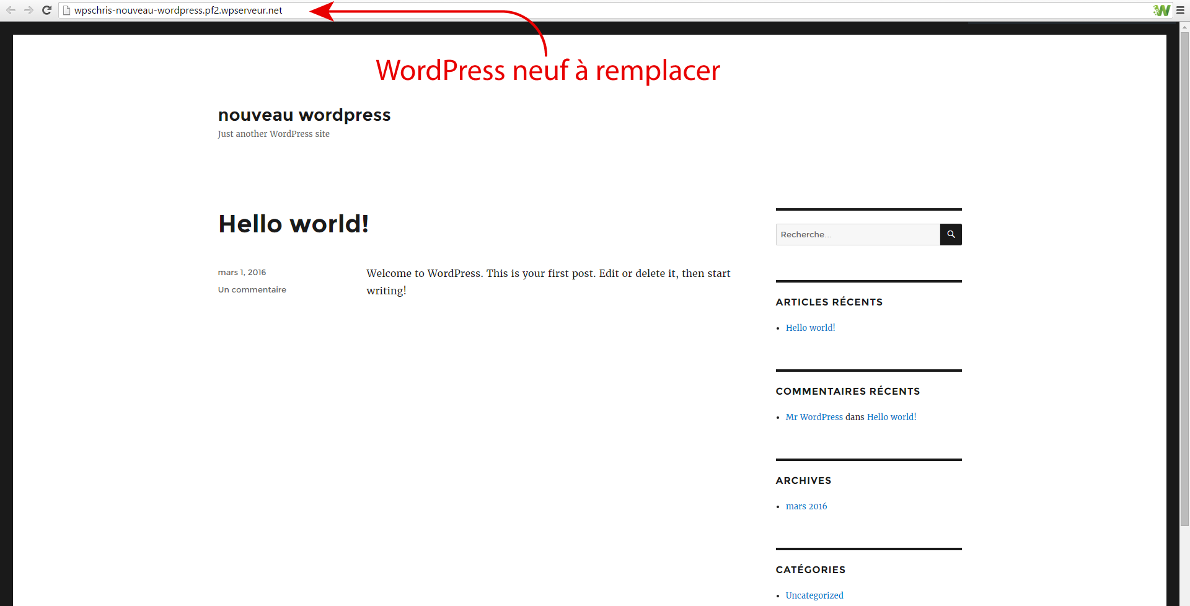Reload the current page
Screen dimensions: 1190x606
(x=46, y=10)
